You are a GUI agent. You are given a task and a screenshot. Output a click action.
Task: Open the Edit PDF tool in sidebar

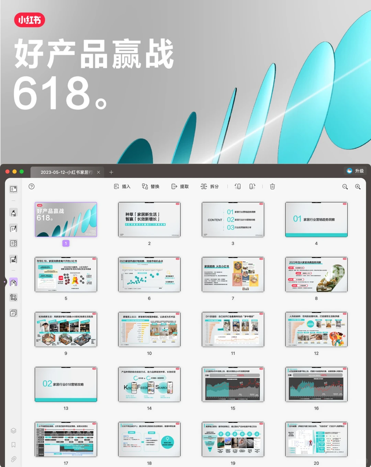click(x=13, y=229)
